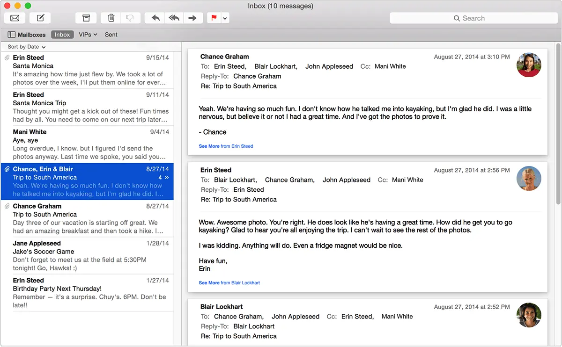Screen dimensions: 562x347
Task: Mark the message as junk
Action: point(131,18)
